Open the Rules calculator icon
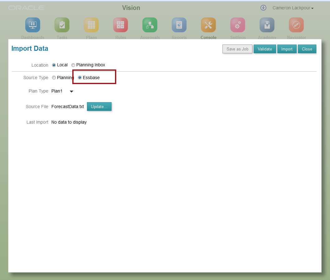 (120, 25)
